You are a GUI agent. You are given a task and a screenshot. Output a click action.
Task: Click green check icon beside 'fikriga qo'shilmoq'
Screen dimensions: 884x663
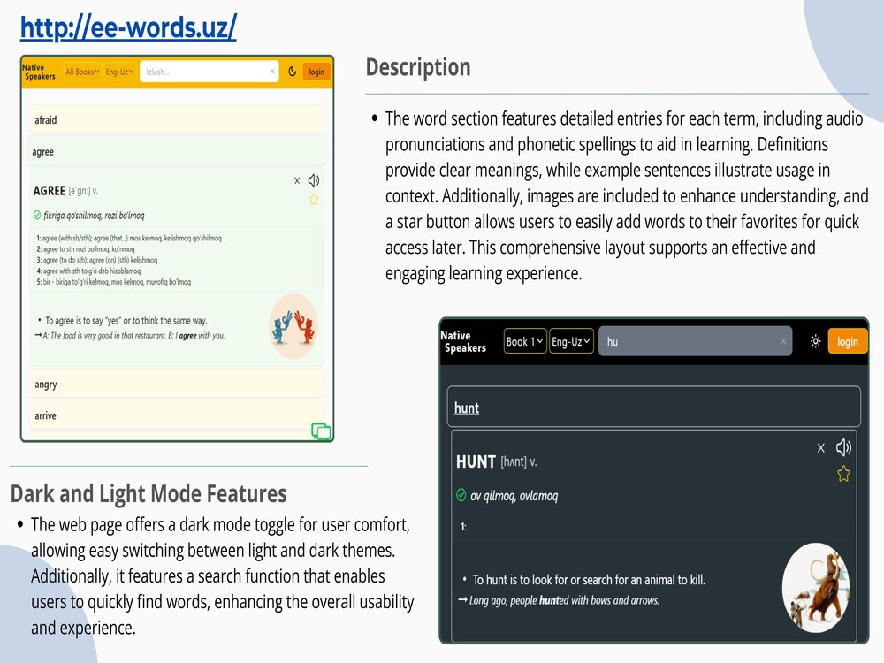point(37,215)
